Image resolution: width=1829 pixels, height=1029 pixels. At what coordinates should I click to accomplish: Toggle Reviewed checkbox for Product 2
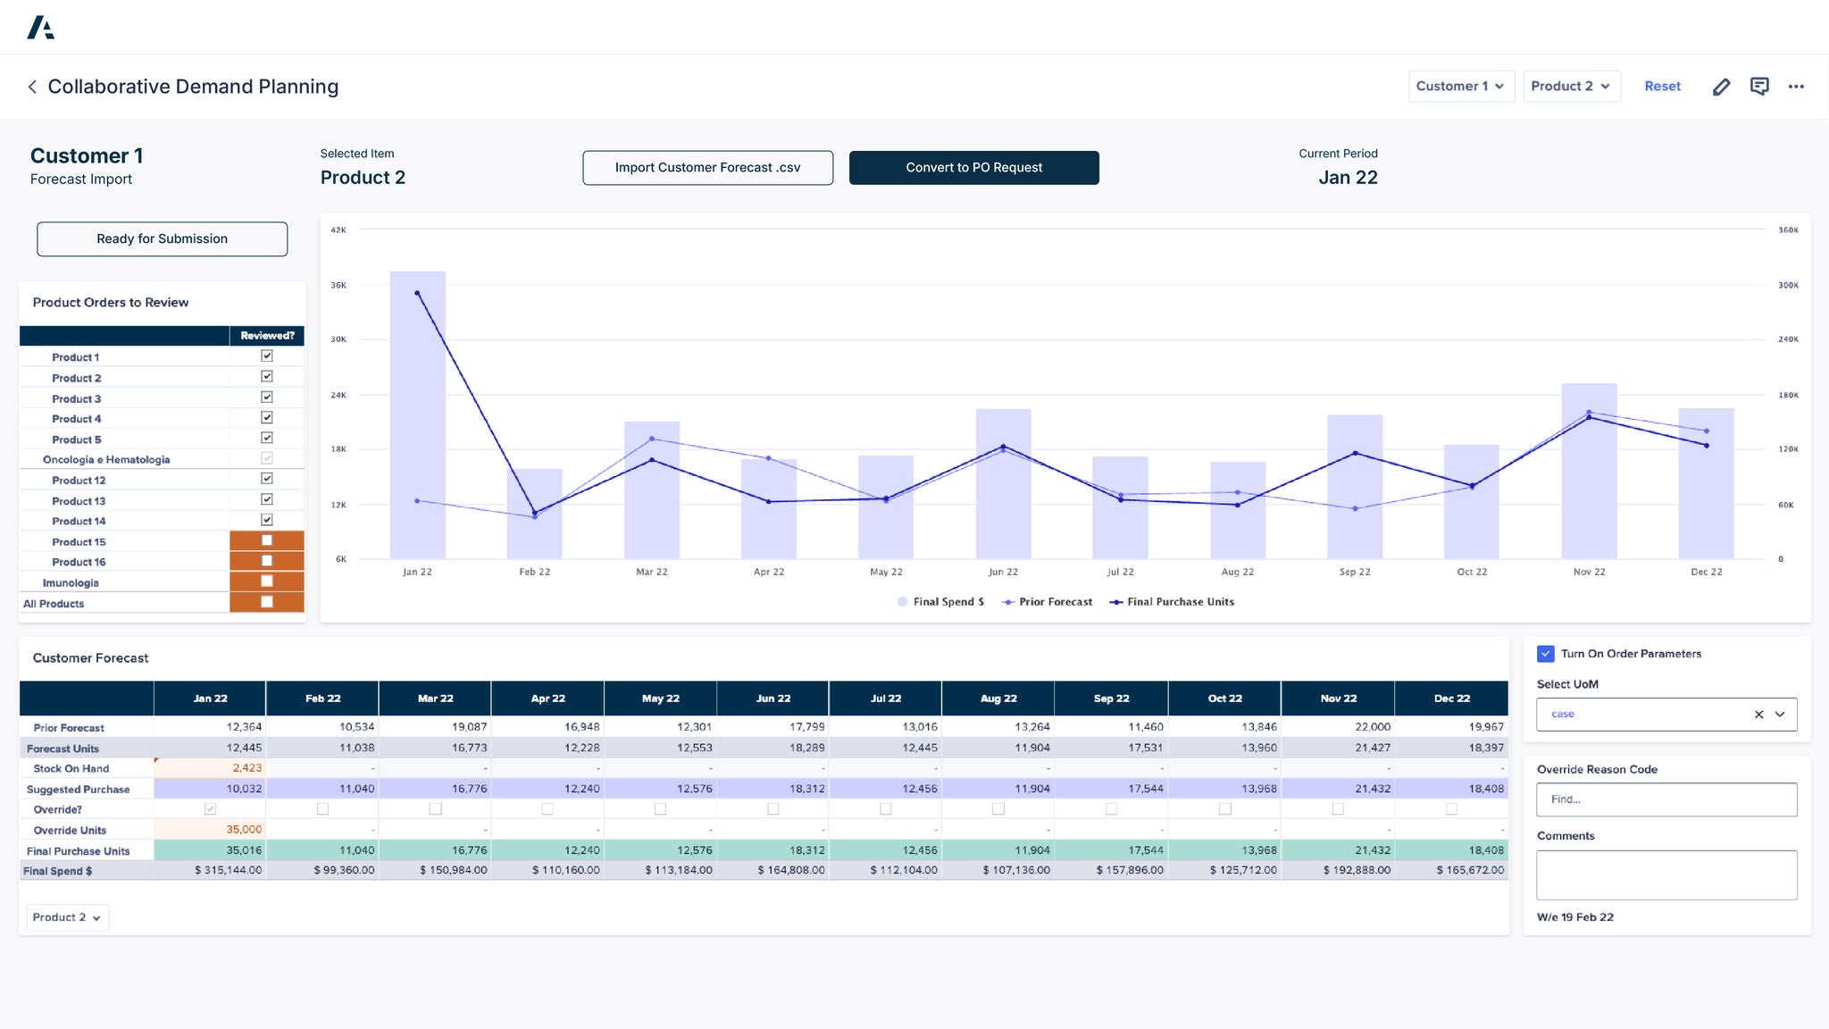pos(266,376)
